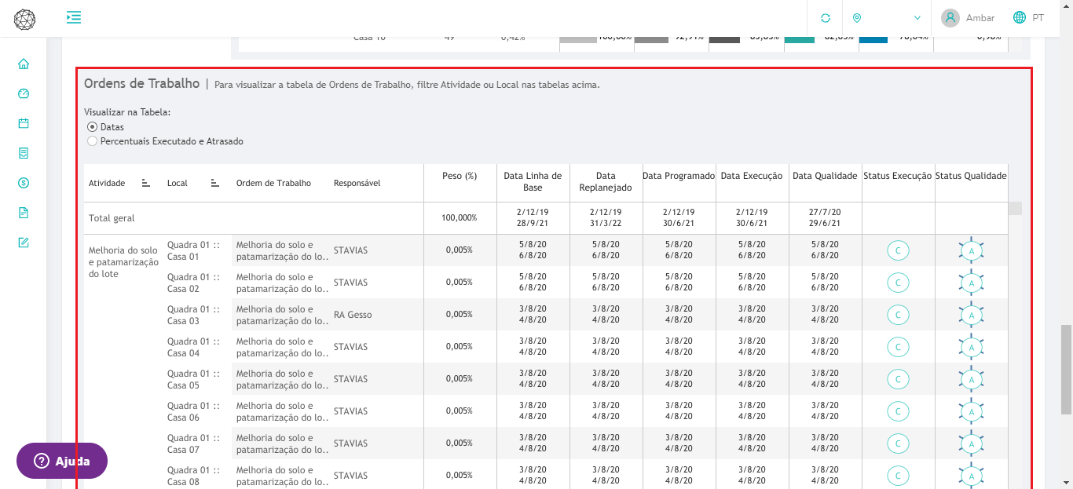Click the Data Execução column header
This screenshot has height=489, width=1073.
(752, 176)
